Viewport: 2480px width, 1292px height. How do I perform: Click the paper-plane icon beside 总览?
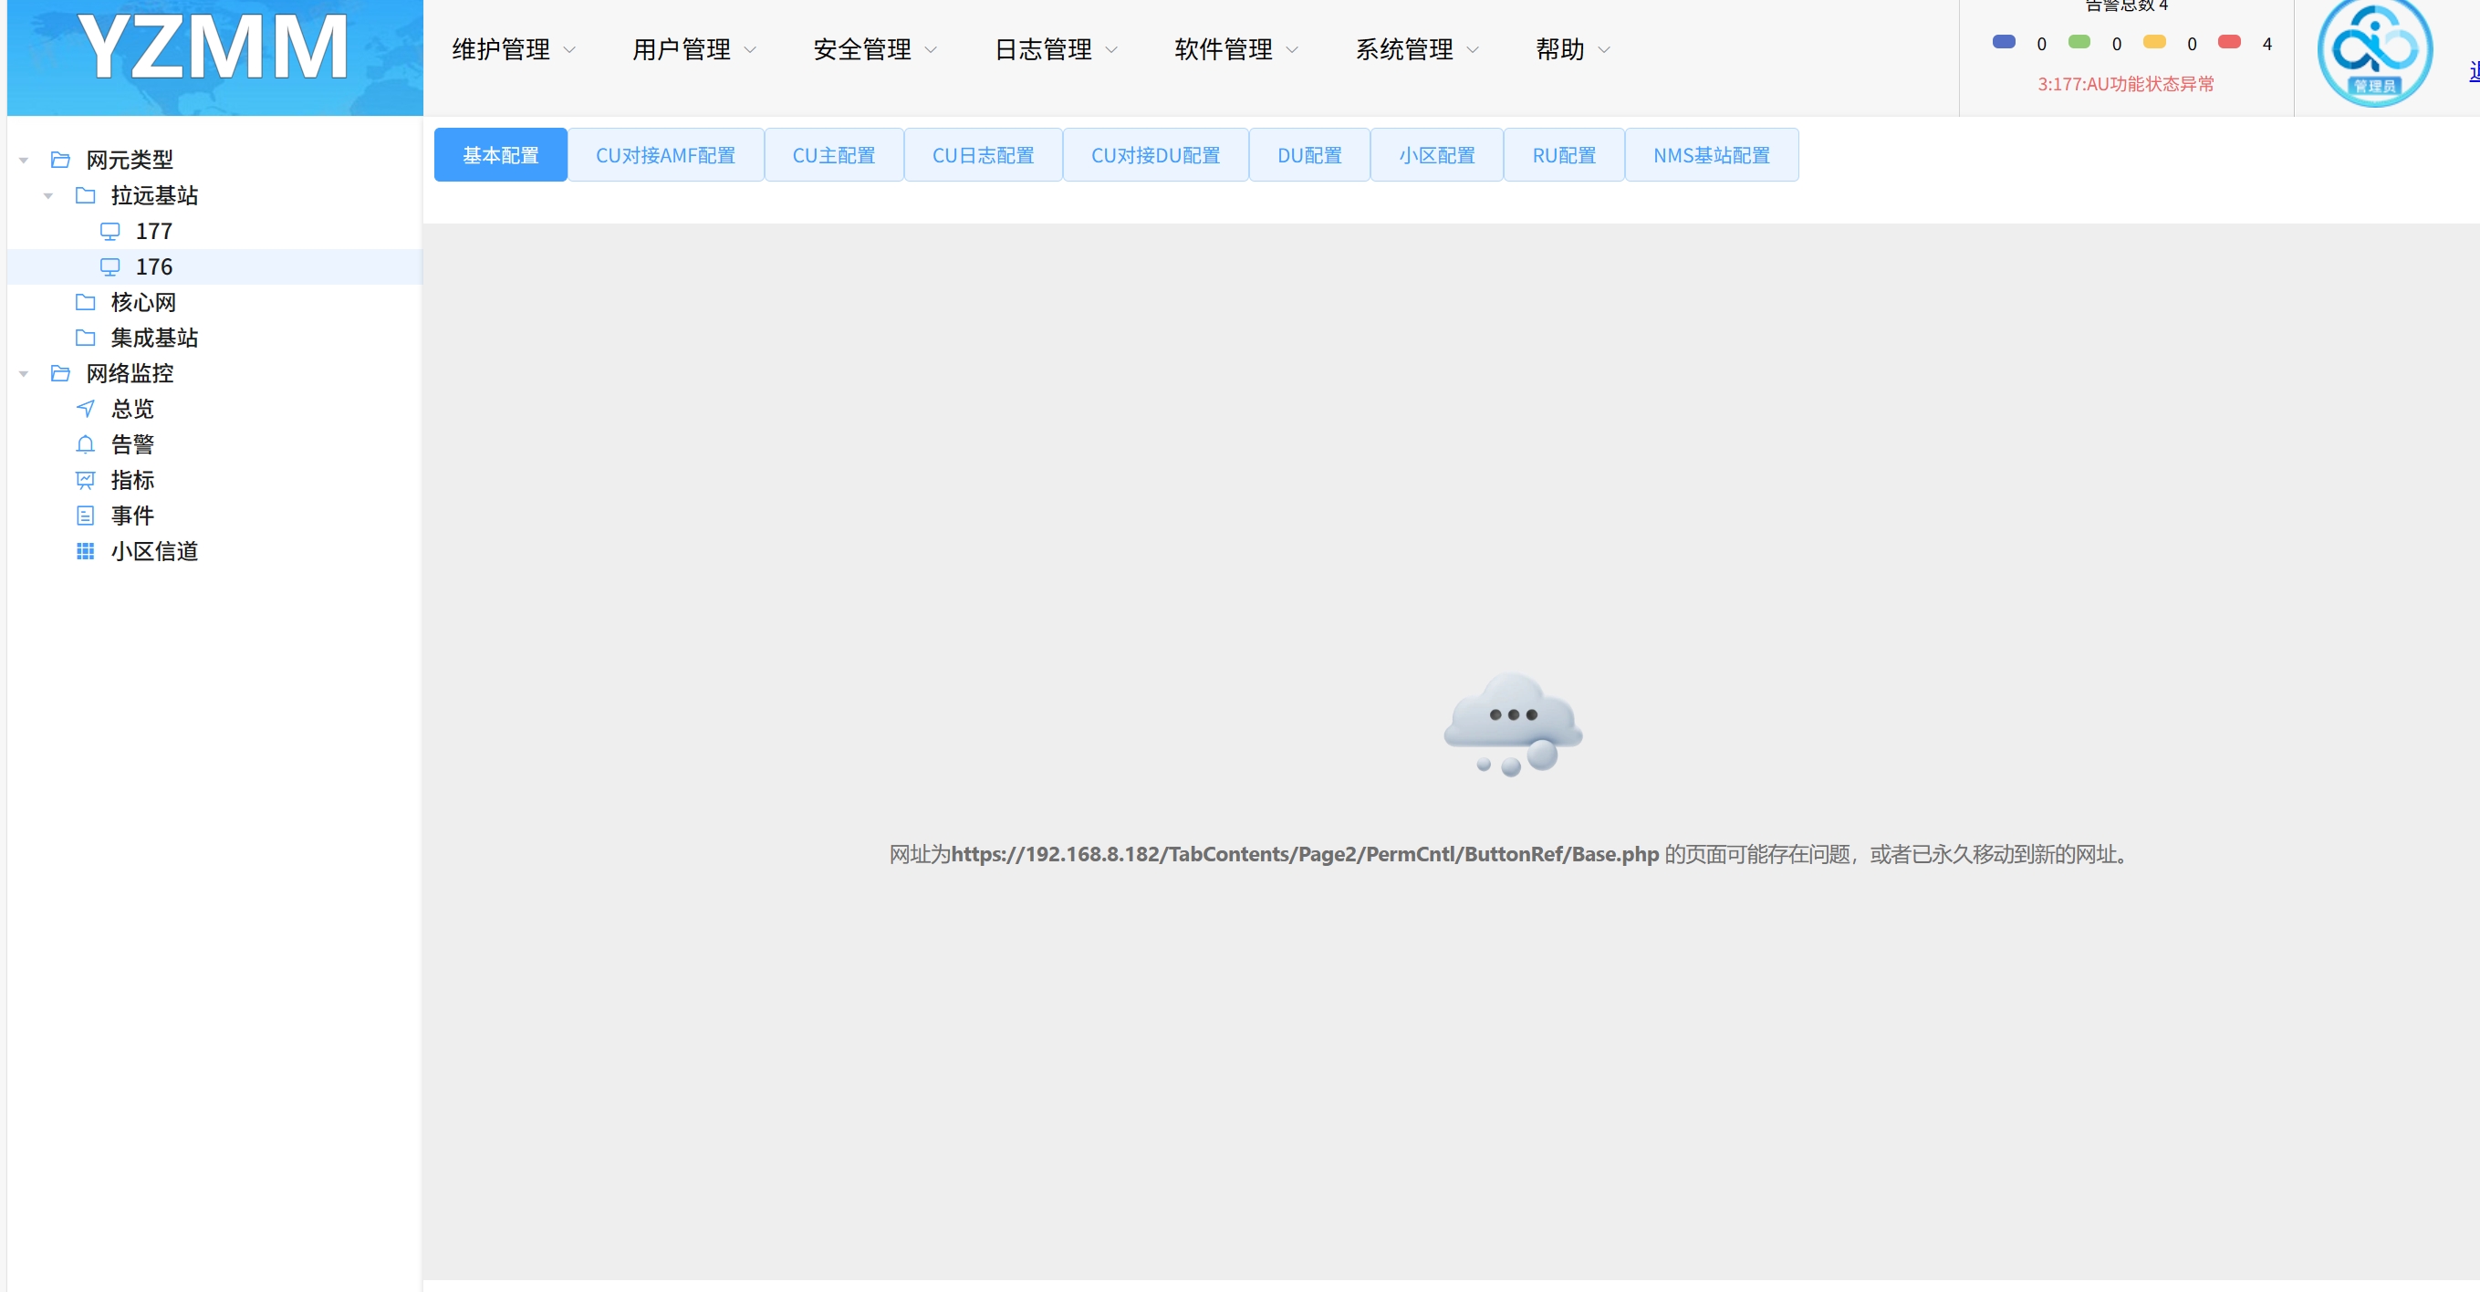86,409
